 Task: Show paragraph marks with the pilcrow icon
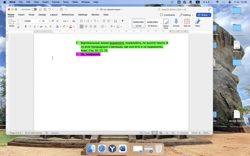point(121,21)
